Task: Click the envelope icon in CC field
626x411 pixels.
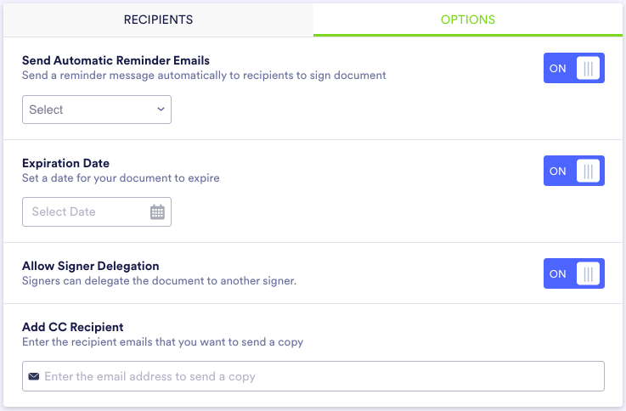Action: (34, 376)
